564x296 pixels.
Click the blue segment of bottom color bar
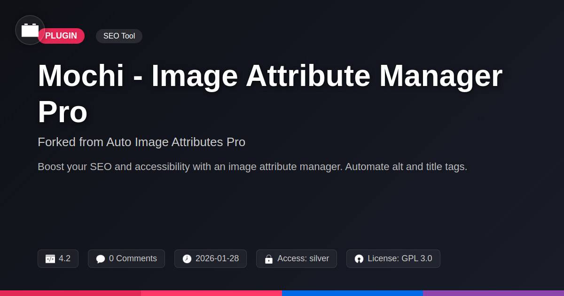[352, 293]
